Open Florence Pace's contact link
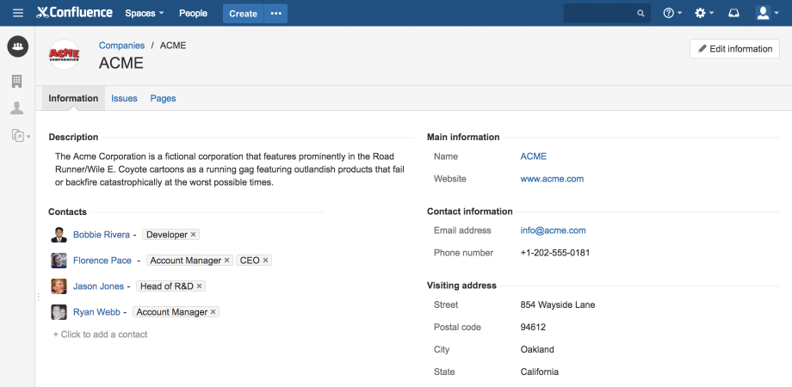 point(102,261)
